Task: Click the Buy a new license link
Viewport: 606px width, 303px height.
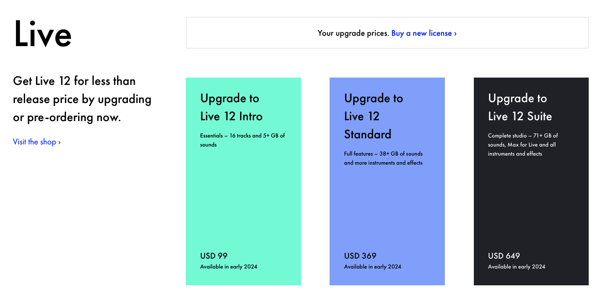Action: pos(424,33)
